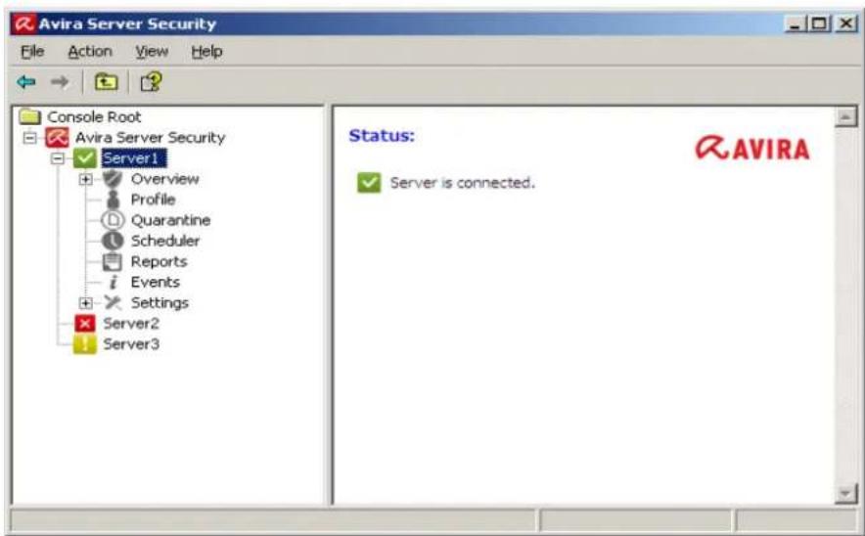
Task: Collapse the Server1 tree node
Action: point(58,158)
